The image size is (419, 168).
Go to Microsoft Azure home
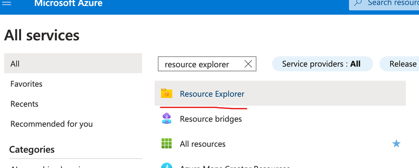(x=68, y=3)
